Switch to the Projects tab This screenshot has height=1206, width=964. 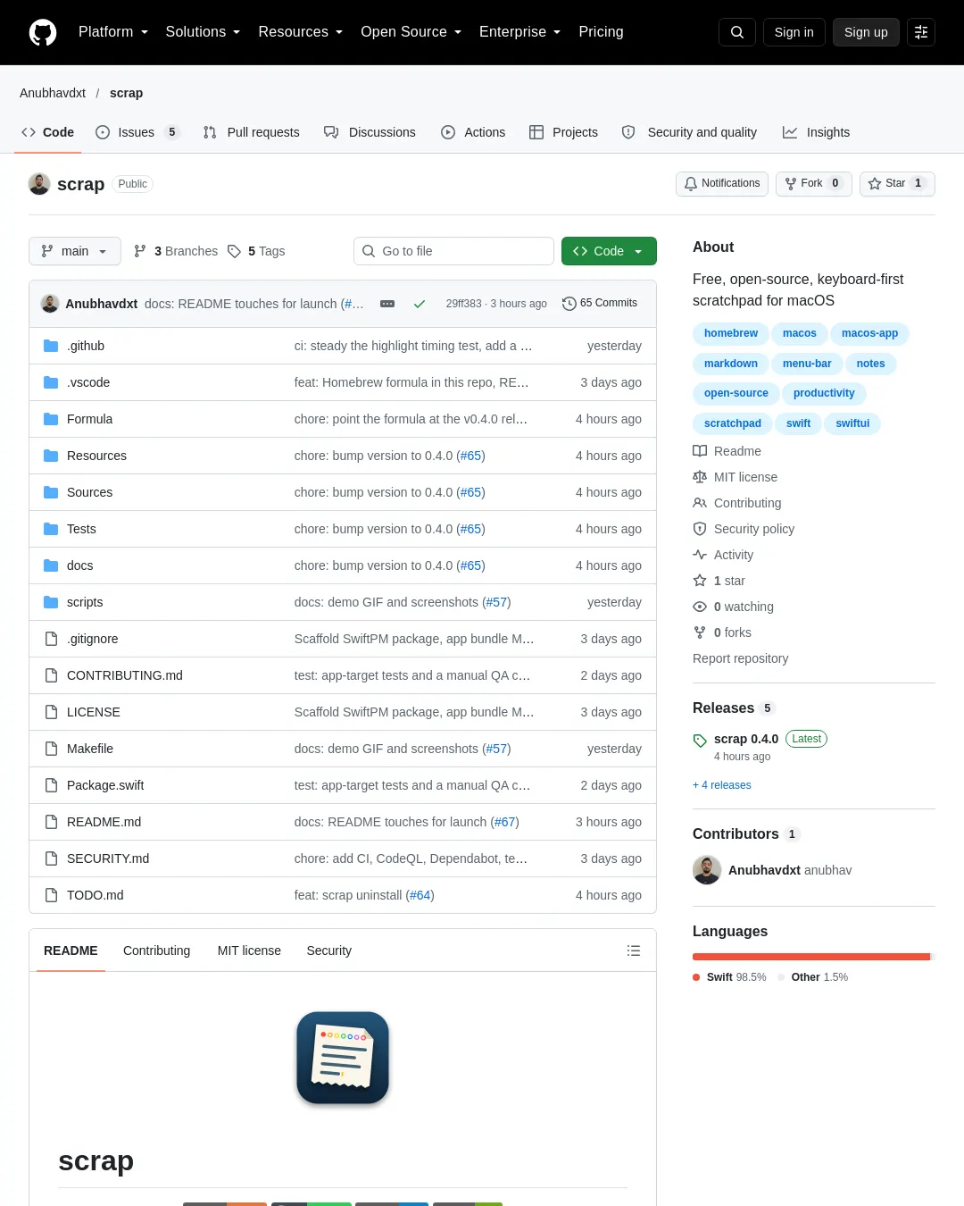pos(563,132)
